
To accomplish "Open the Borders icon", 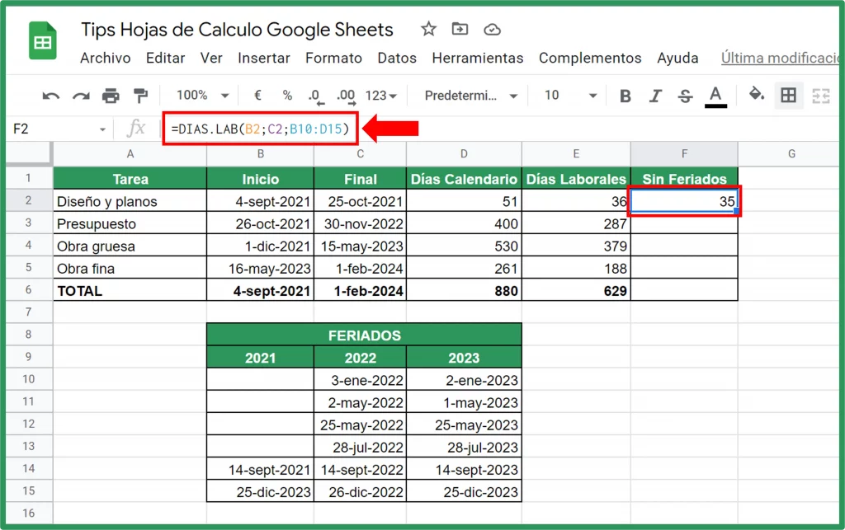I will pyautogui.click(x=789, y=96).
